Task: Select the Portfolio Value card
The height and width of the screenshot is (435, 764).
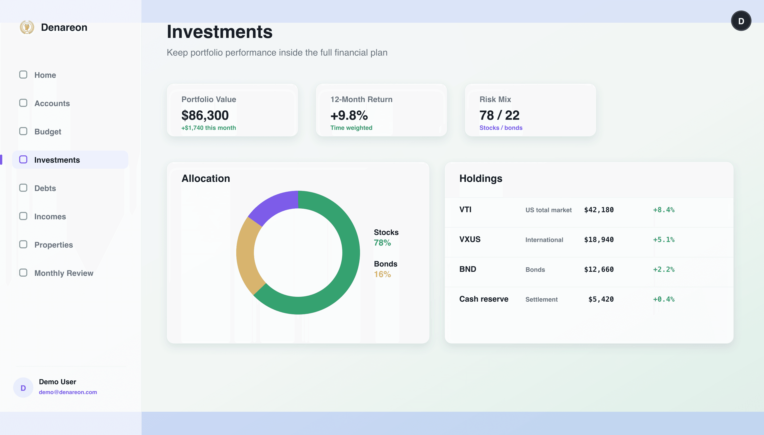Action: pyautogui.click(x=232, y=110)
